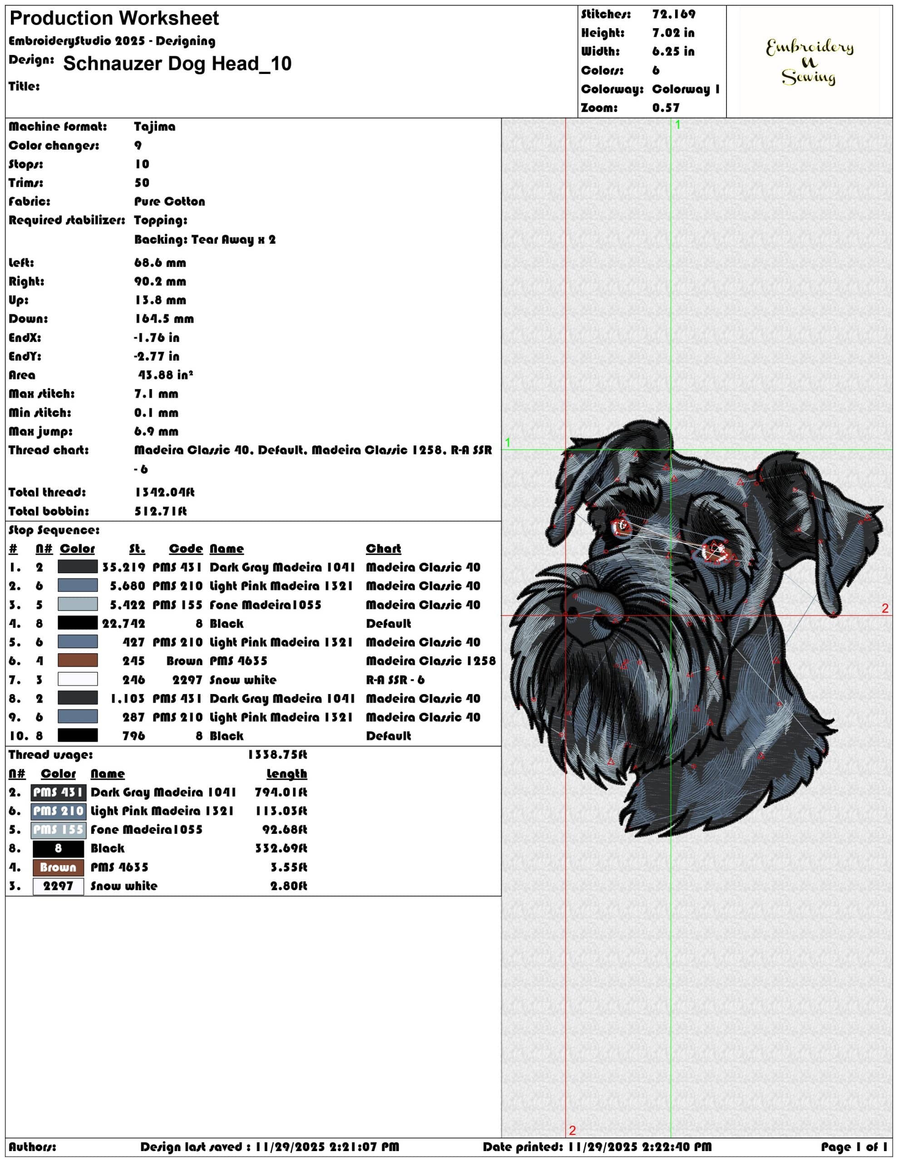The height and width of the screenshot is (1162, 898).
Task: Click stop 4 black color swatch
Action: click(x=78, y=623)
